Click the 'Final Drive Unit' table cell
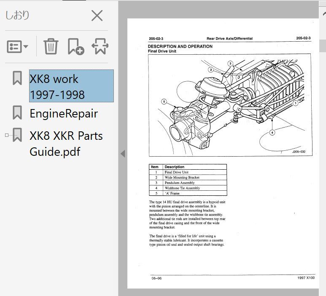The image size is (326, 296). click(194, 172)
